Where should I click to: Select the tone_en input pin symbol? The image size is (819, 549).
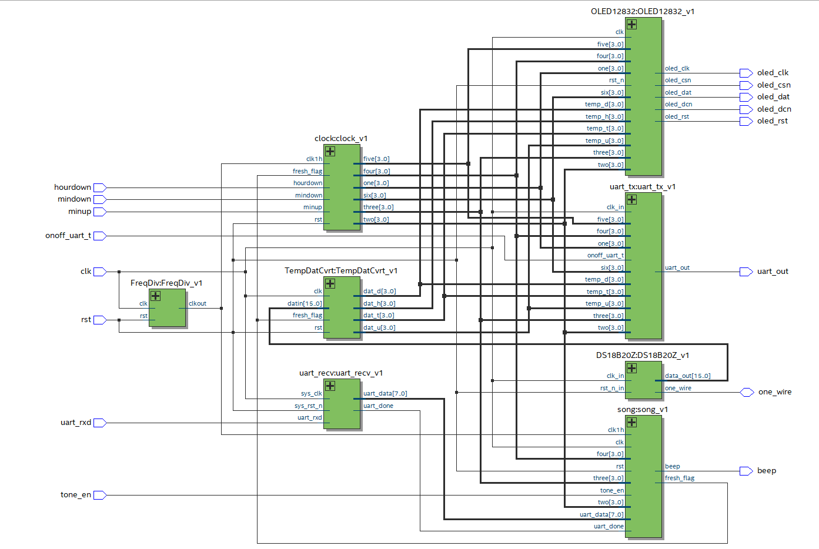pos(100,495)
